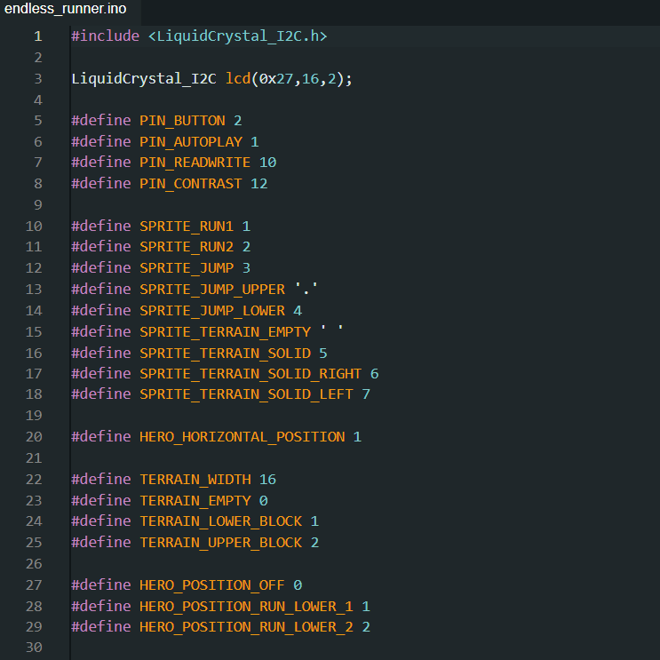Click the HERO_POSITION_OFF macro name

[x=212, y=585]
